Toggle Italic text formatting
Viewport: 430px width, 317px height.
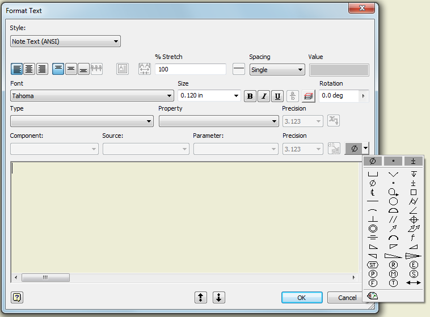point(264,96)
